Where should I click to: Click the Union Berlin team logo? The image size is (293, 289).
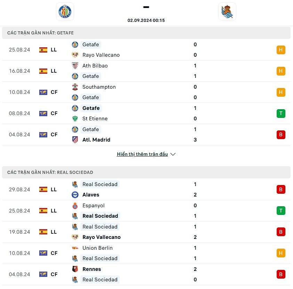[75, 248]
